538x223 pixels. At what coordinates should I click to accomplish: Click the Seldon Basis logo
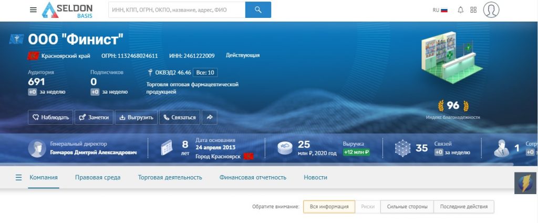(x=67, y=10)
